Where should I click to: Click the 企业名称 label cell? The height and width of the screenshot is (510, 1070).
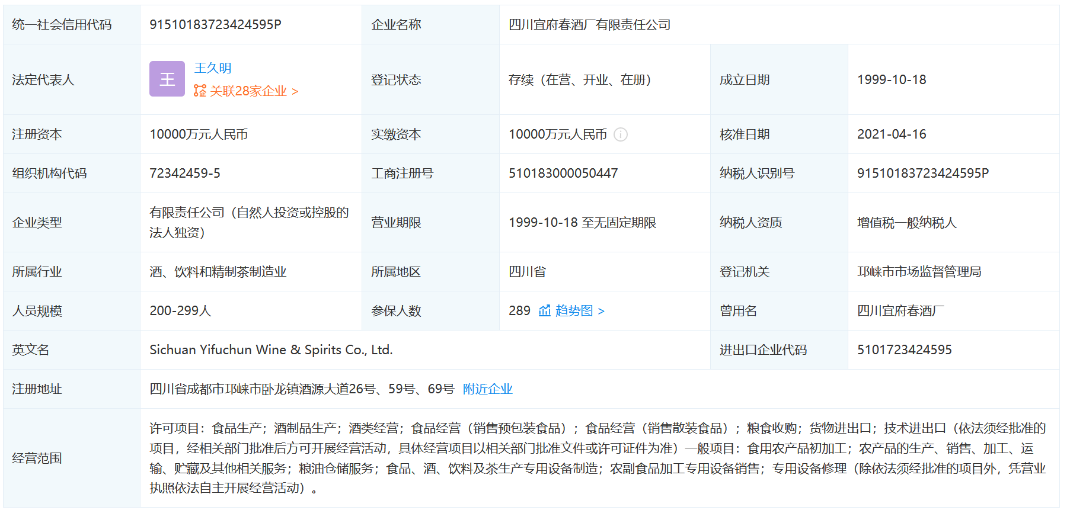click(x=430, y=25)
